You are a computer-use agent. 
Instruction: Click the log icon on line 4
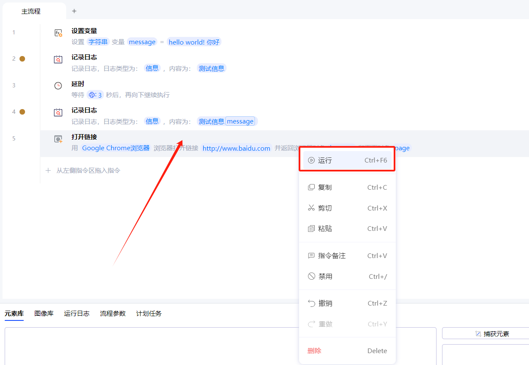pyautogui.click(x=58, y=112)
